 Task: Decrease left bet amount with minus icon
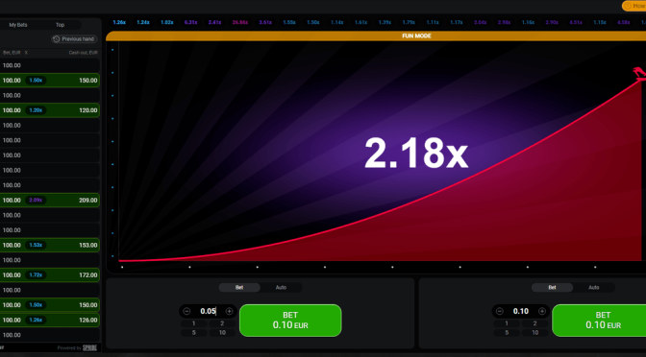pos(186,311)
